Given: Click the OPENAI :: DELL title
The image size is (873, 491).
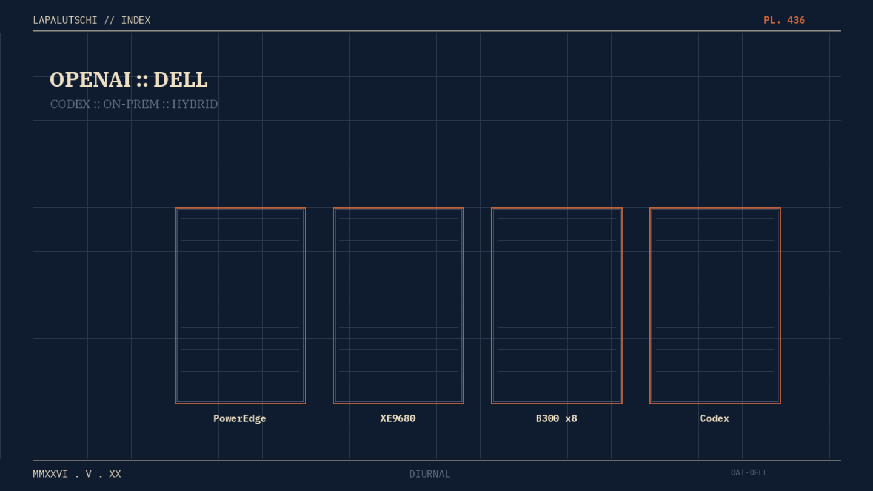Looking at the screenshot, I should [129, 79].
